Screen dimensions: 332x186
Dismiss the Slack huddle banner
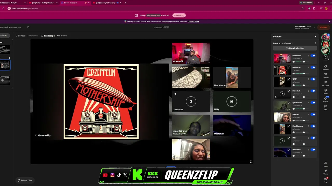[x=329, y=21]
